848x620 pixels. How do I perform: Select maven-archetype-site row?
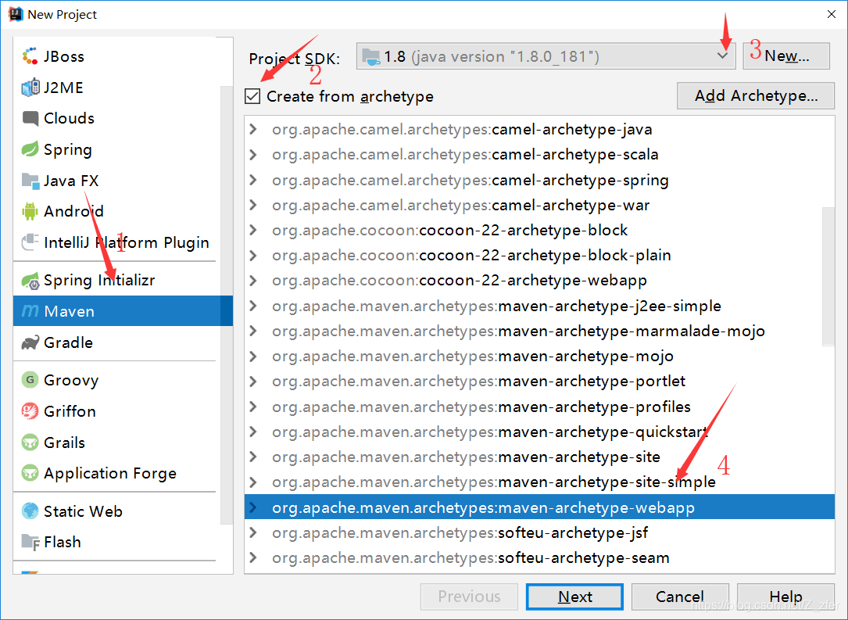click(x=539, y=457)
